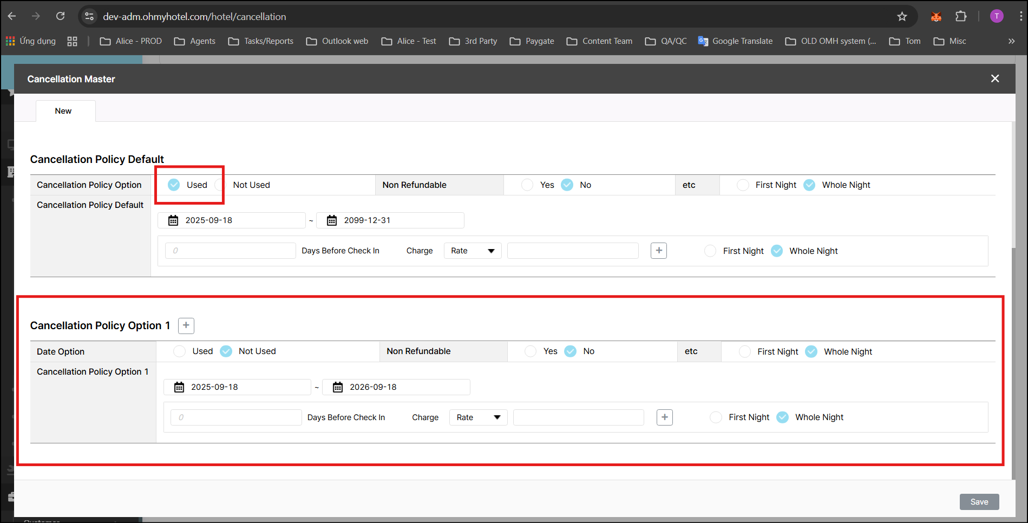The height and width of the screenshot is (523, 1028).
Task: Add a charge row in Cancellation Policy Option 1
Action: [664, 417]
